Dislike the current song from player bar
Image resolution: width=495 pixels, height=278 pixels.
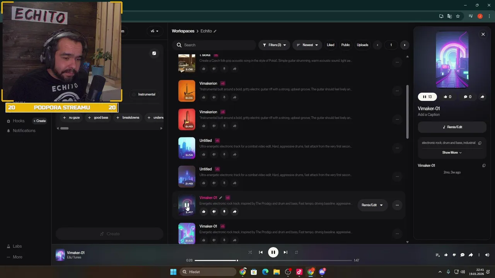[x=454, y=255]
